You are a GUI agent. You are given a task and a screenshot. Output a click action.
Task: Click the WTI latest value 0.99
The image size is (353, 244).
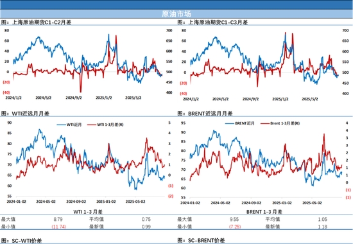click(146, 227)
